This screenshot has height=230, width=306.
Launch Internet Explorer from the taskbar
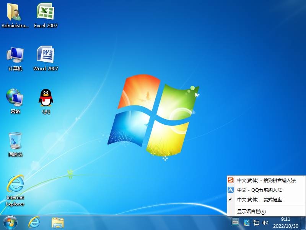(x=35, y=222)
